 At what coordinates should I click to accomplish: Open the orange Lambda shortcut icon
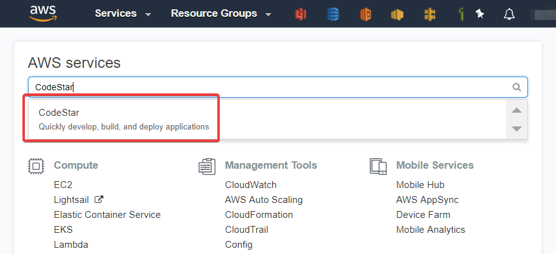[x=365, y=14]
